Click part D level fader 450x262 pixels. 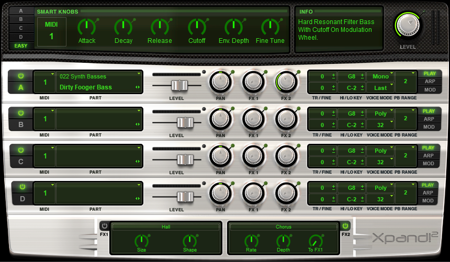[x=185, y=197]
